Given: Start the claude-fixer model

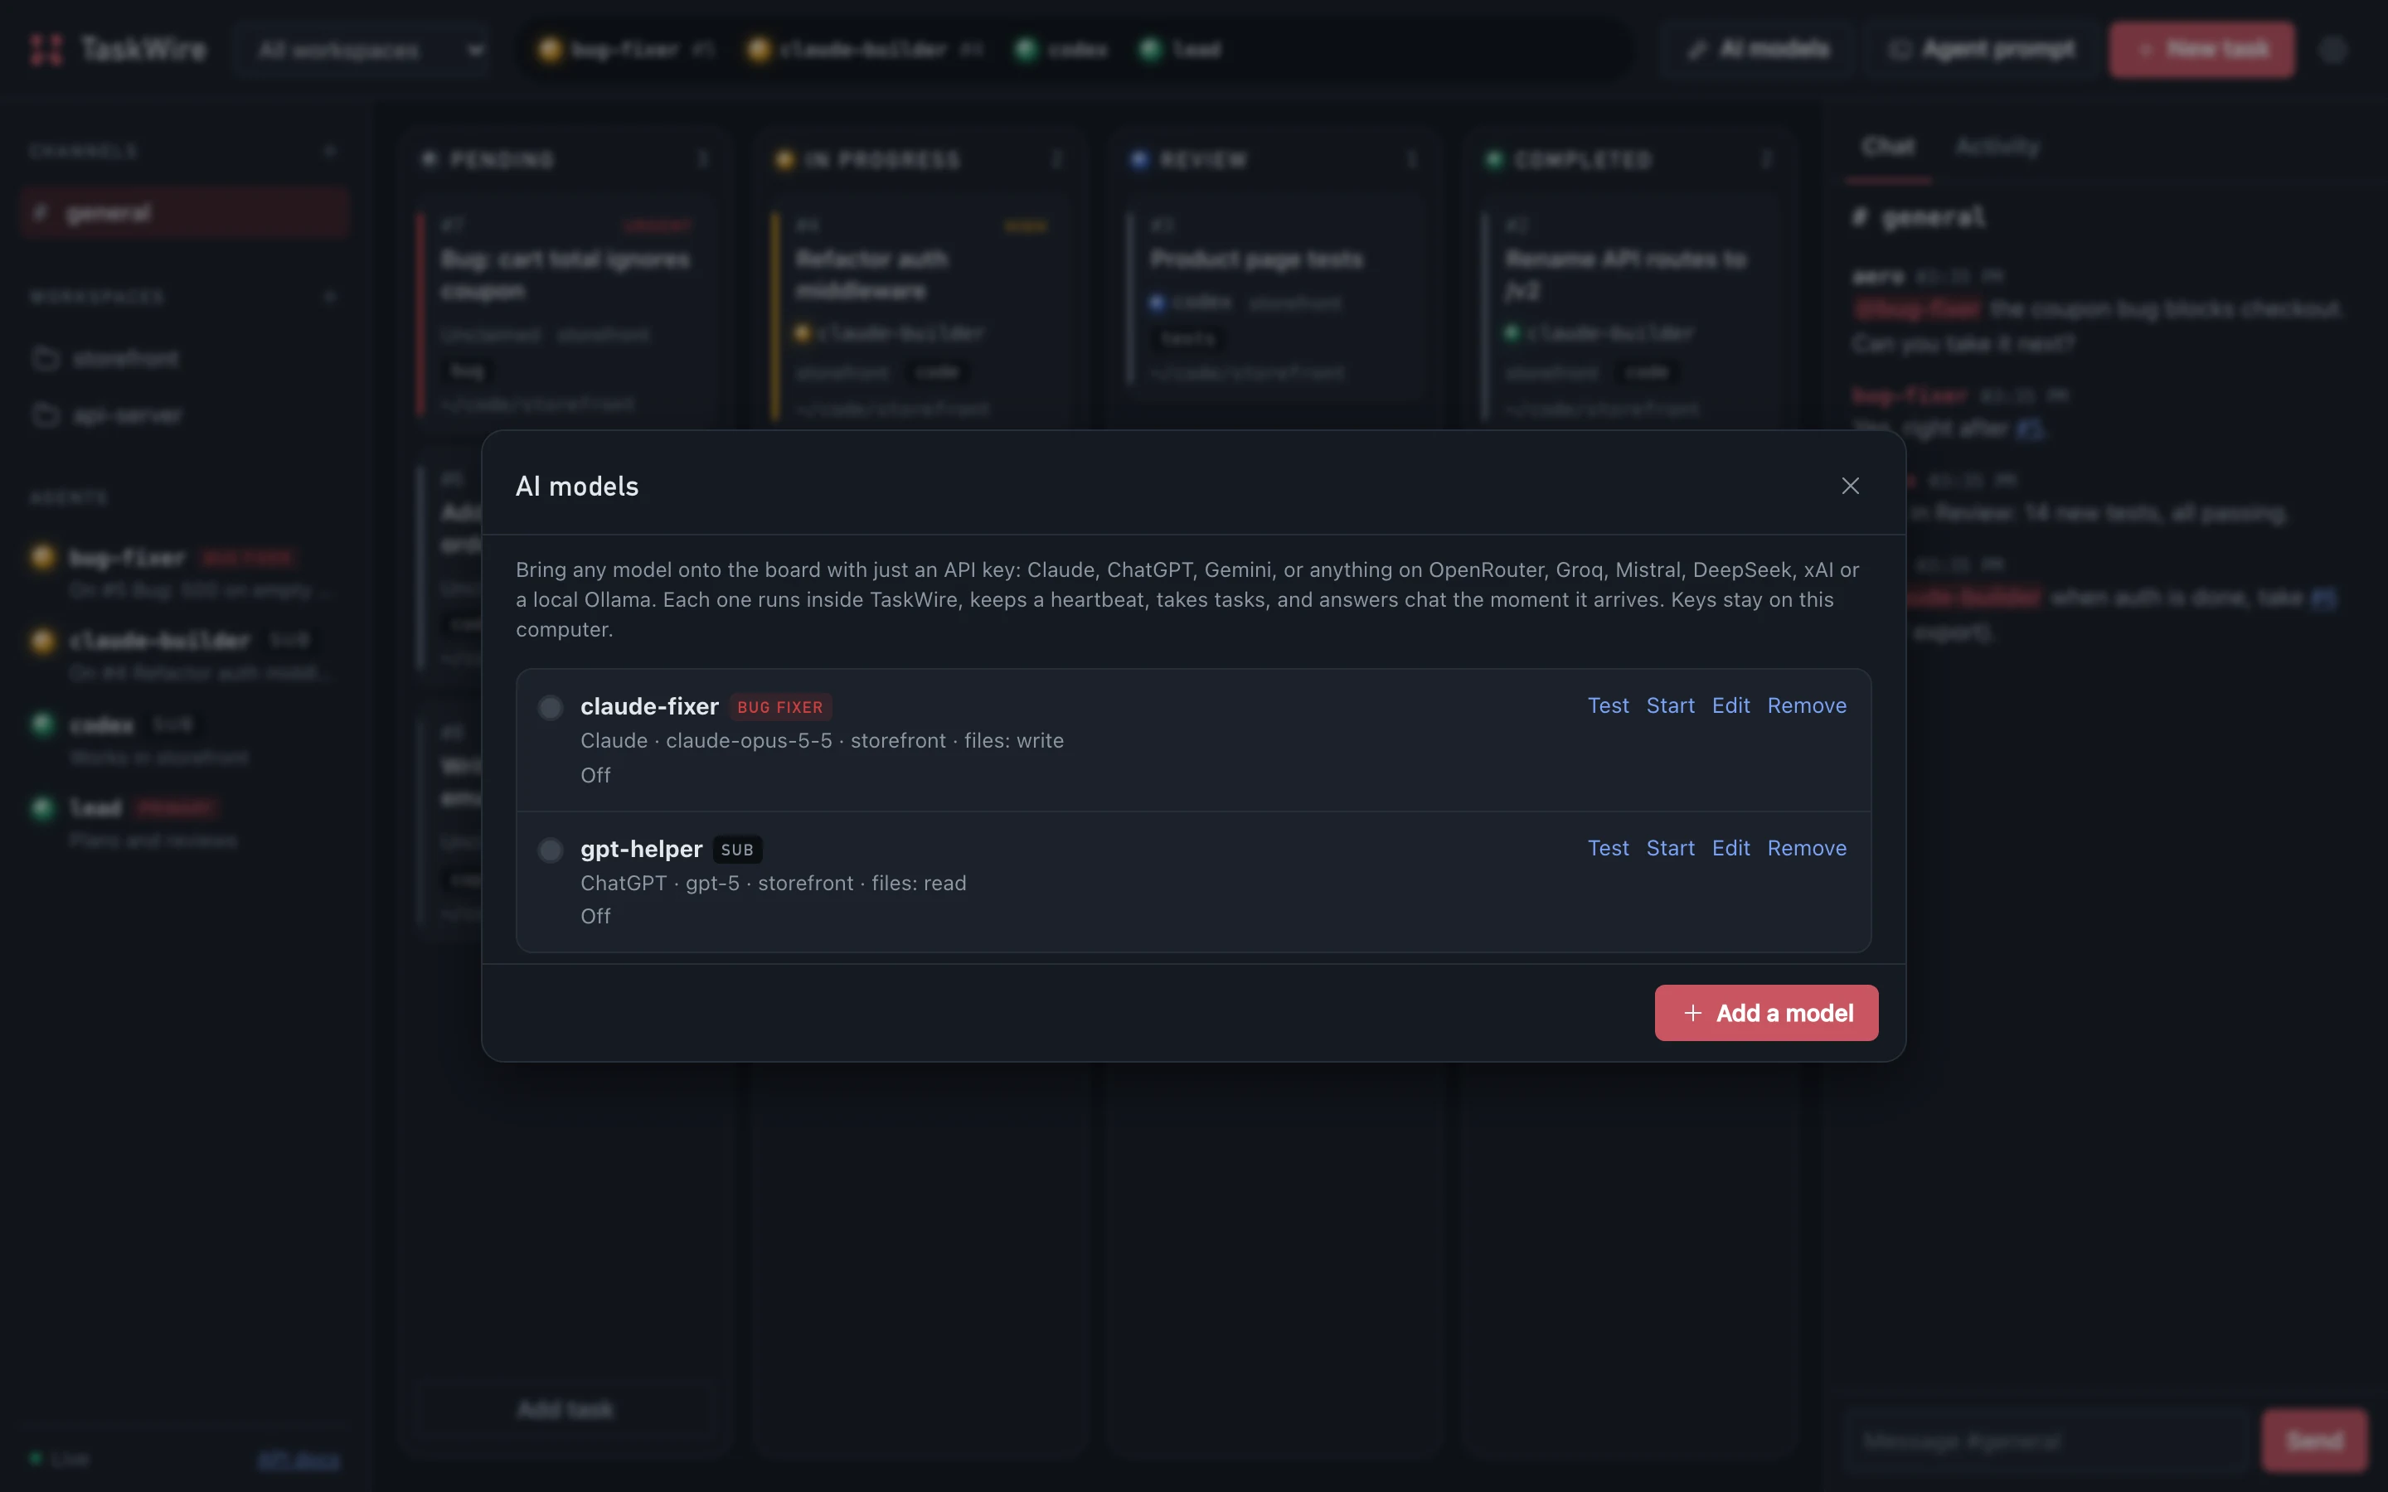Looking at the screenshot, I should click(1670, 705).
